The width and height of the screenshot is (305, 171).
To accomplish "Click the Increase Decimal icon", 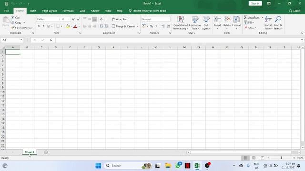I will 163,26.
